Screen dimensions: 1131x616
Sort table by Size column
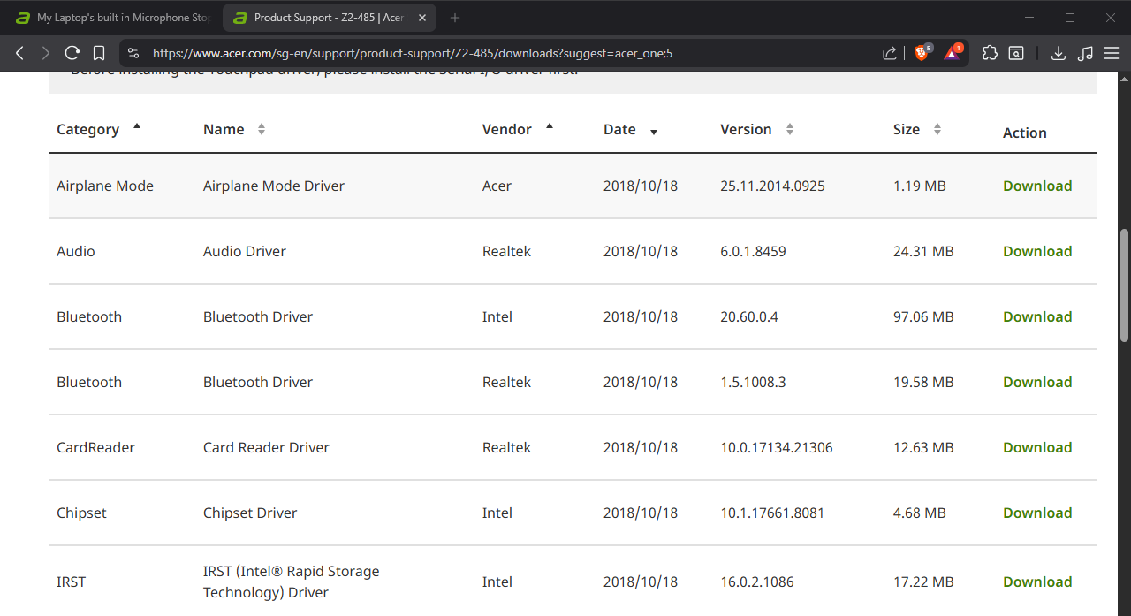coord(917,129)
